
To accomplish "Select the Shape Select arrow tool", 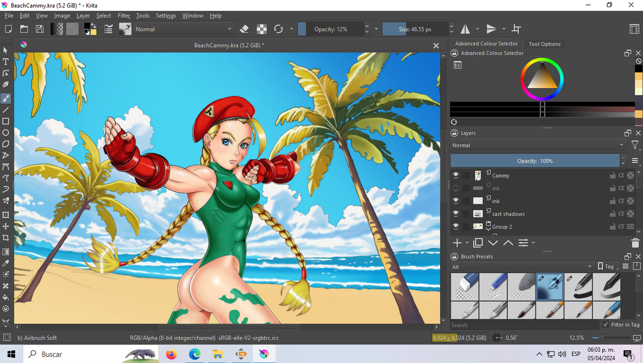I will coord(6,50).
